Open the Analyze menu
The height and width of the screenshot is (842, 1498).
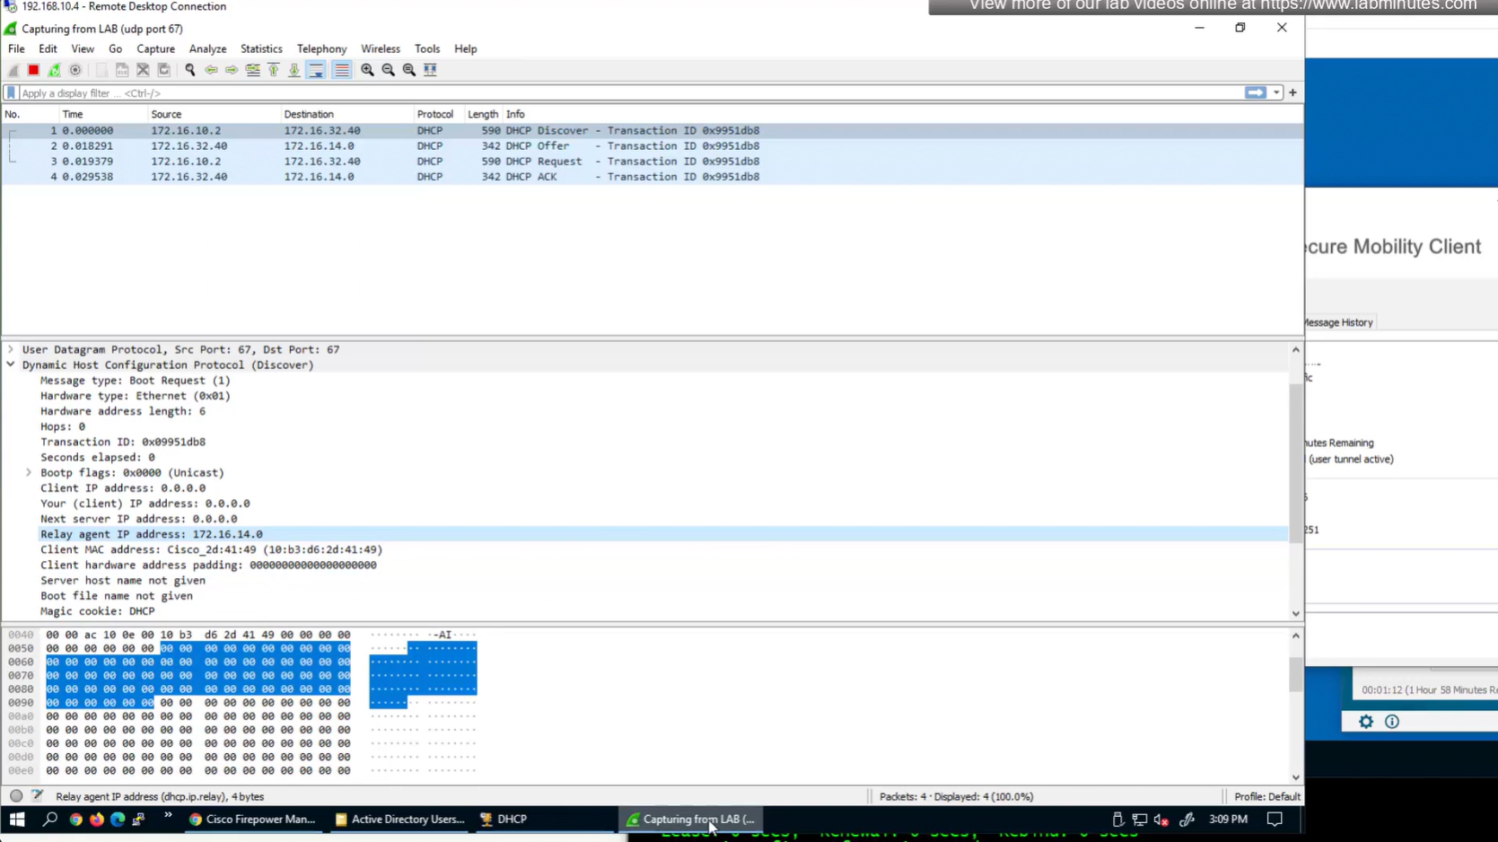tap(207, 49)
